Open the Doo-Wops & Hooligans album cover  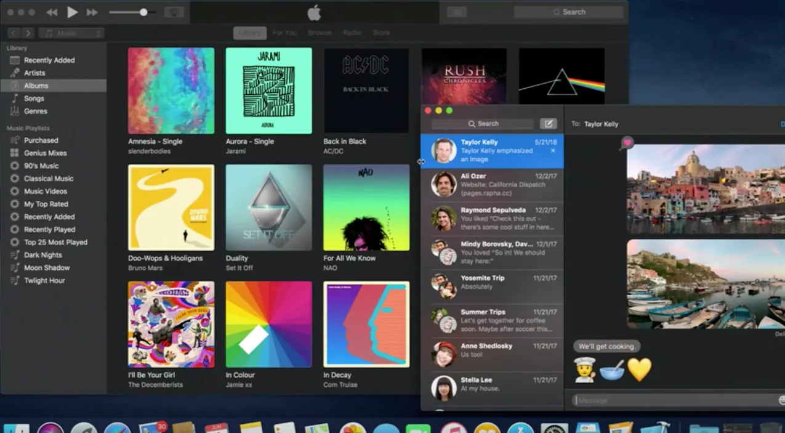pos(171,208)
